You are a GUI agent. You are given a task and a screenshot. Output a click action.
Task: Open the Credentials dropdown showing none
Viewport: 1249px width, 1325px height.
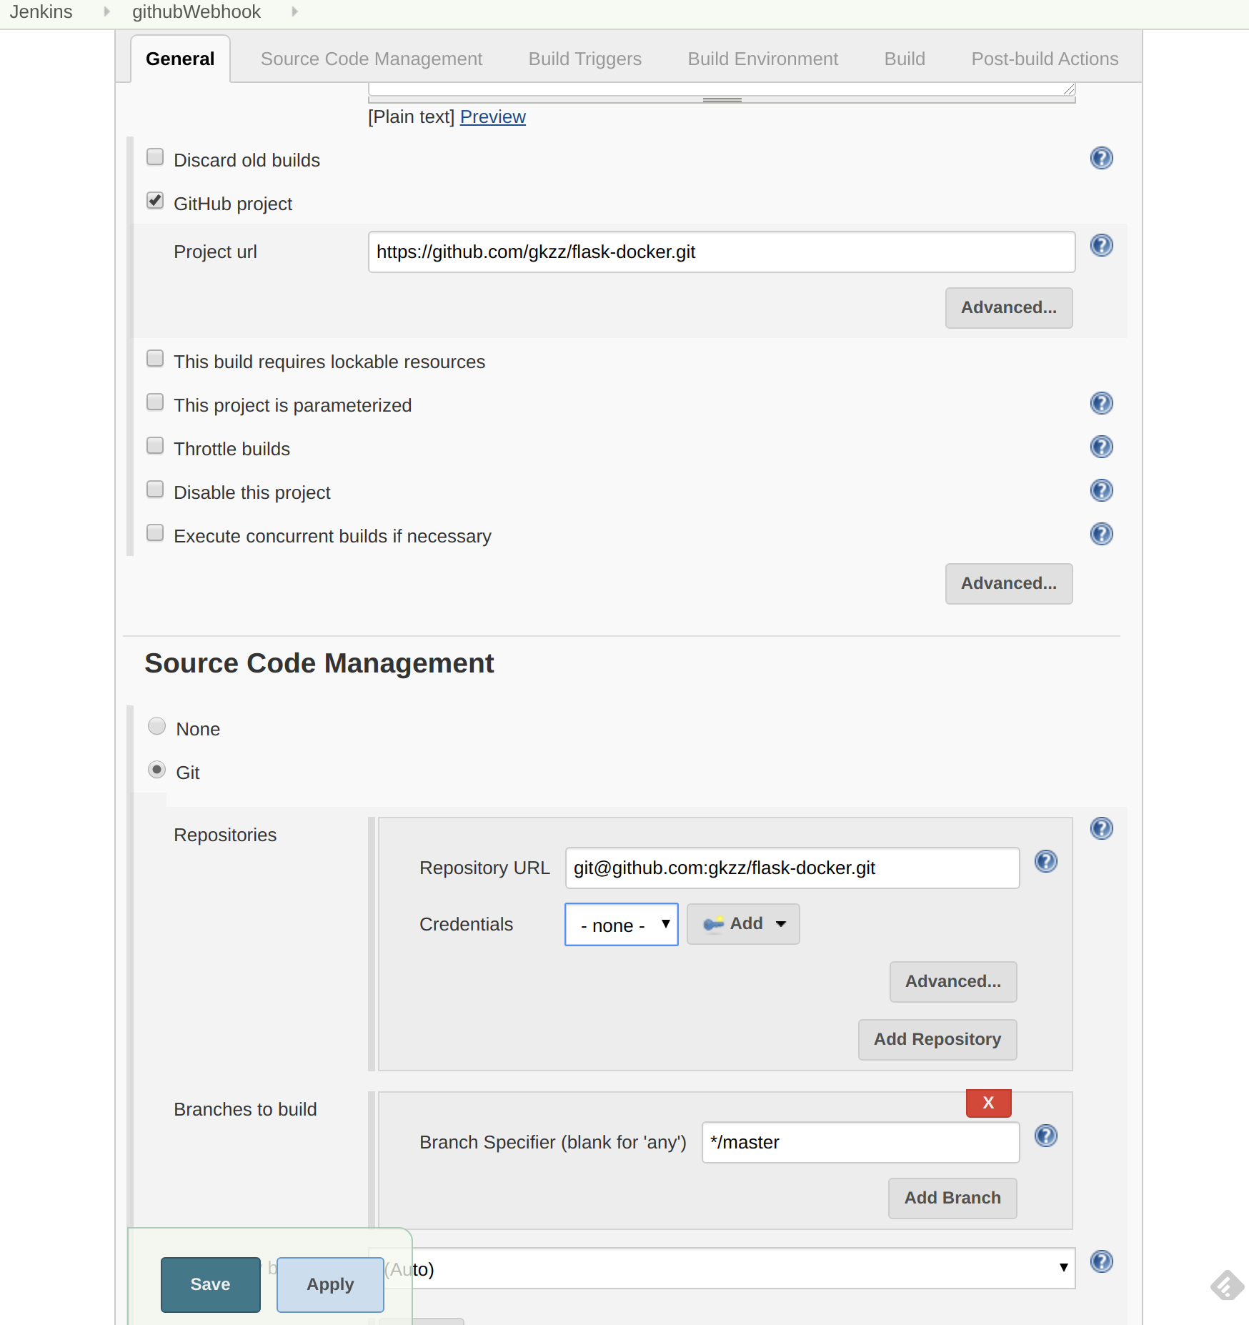(620, 924)
